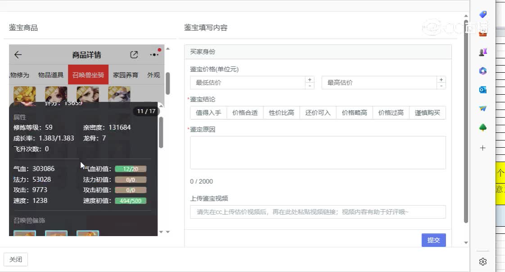Click the blue tag icon atop right sidebar
505x272 pixels.
tap(482, 14)
